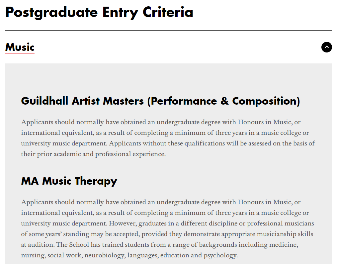
Task: Click the underlined Music accordion heading
Action: [20, 47]
